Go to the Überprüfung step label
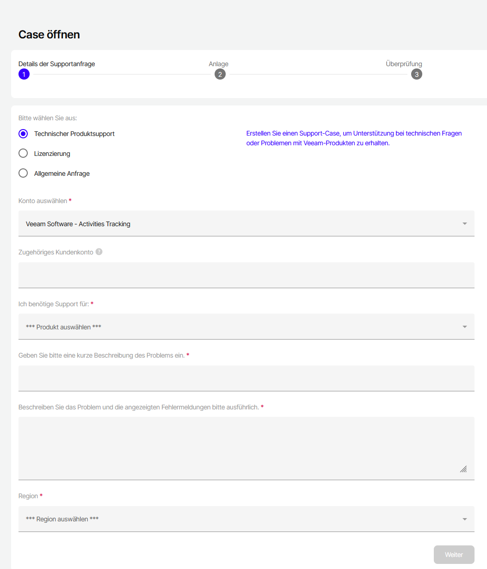The image size is (487, 569). tap(404, 64)
